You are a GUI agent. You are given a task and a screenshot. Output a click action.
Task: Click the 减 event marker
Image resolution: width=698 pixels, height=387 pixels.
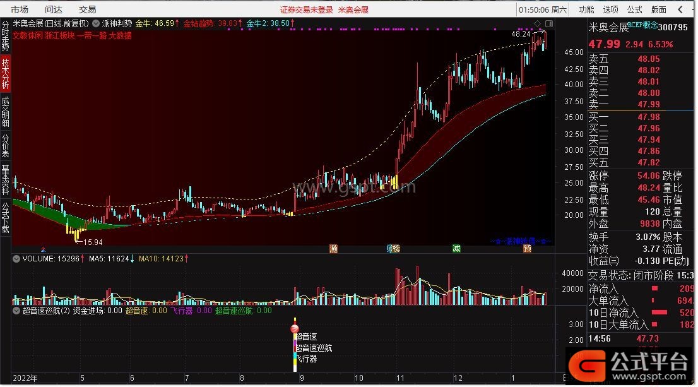(456, 249)
